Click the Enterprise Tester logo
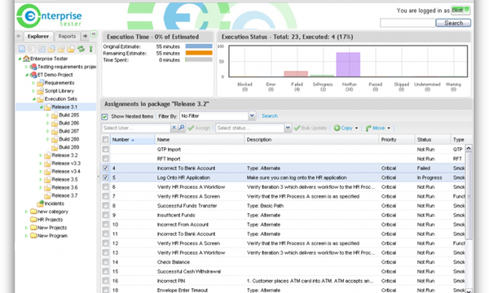Viewport: 489px width, 293px height. click(x=49, y=16)
